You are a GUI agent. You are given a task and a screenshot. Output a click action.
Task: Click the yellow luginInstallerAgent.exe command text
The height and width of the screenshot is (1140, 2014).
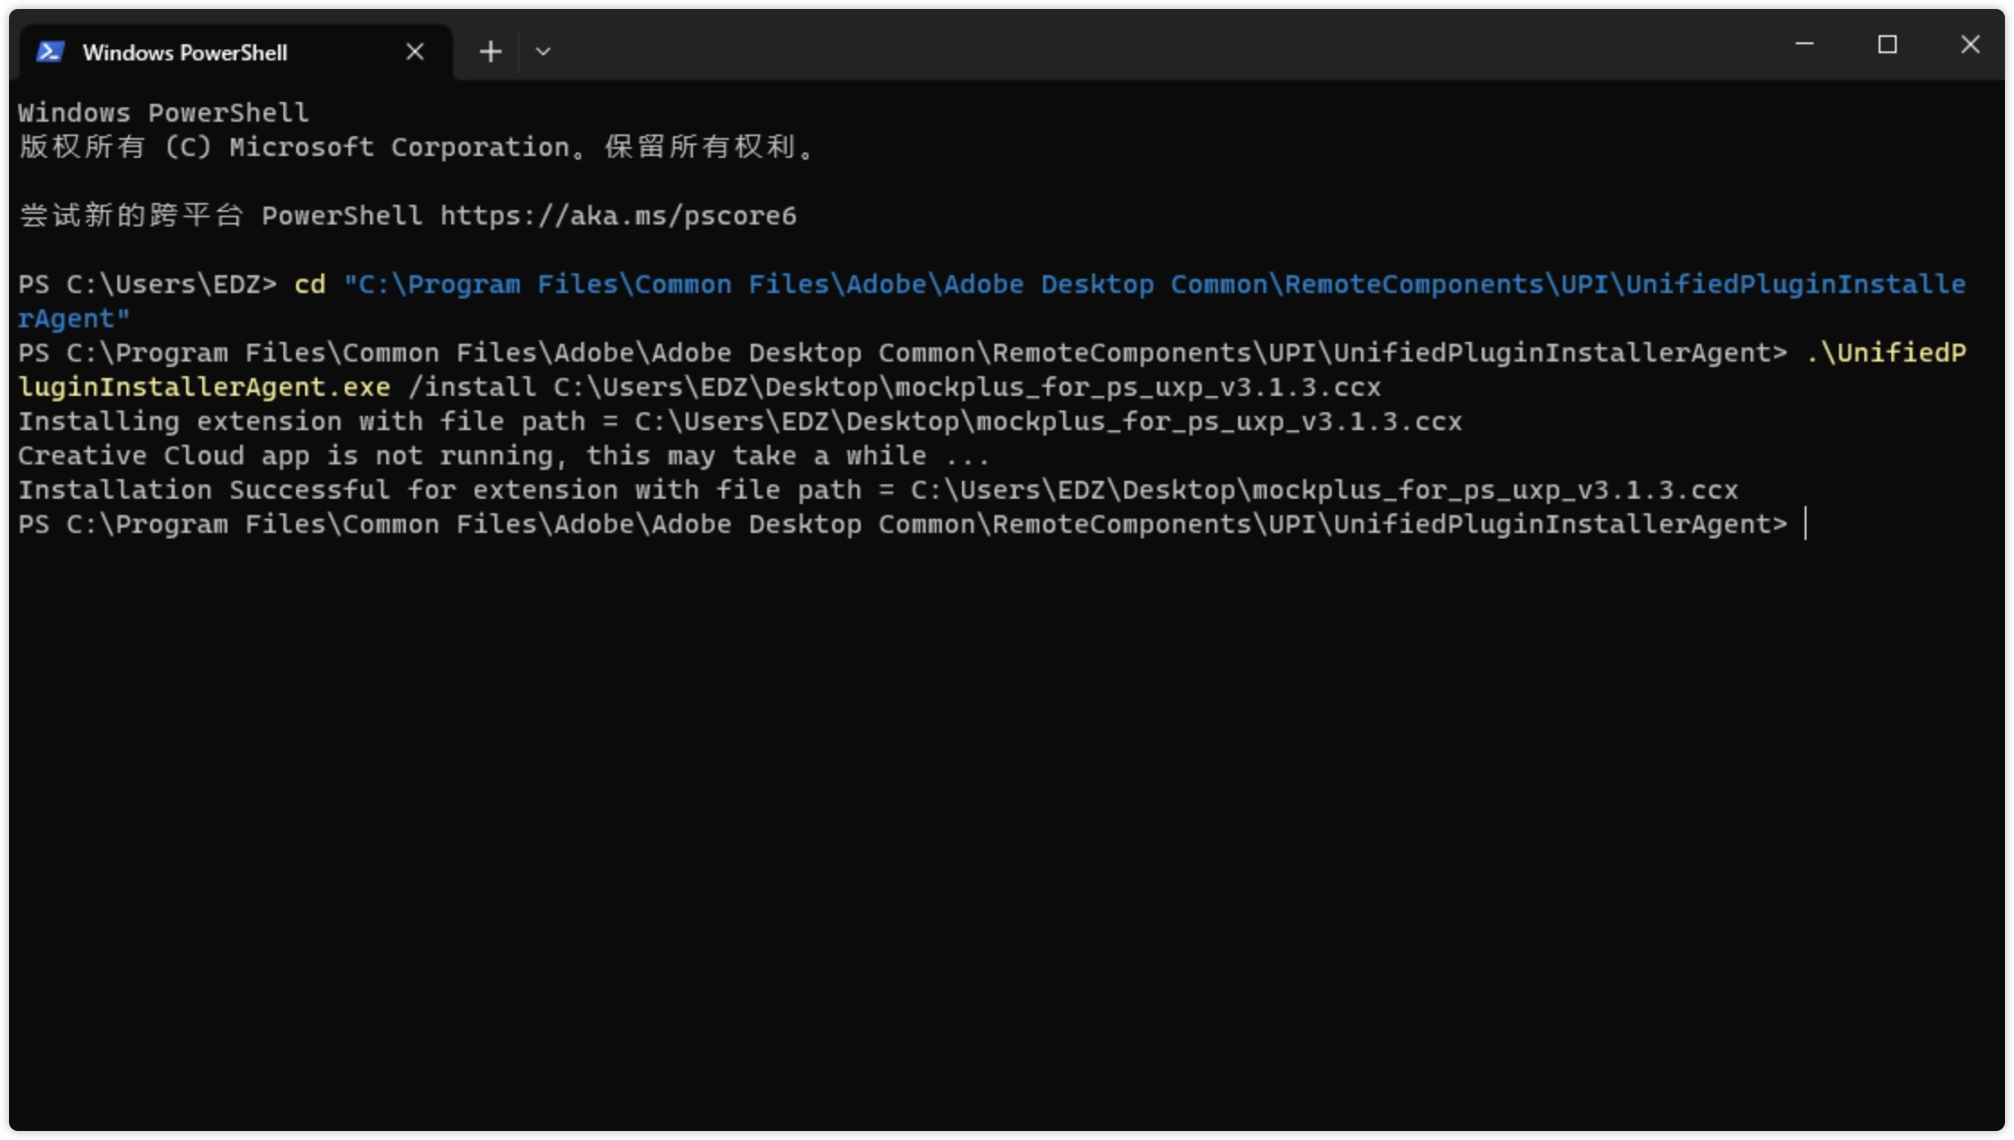204,388
